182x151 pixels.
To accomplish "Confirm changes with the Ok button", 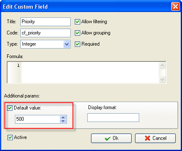I will click(x=111, y=138).
